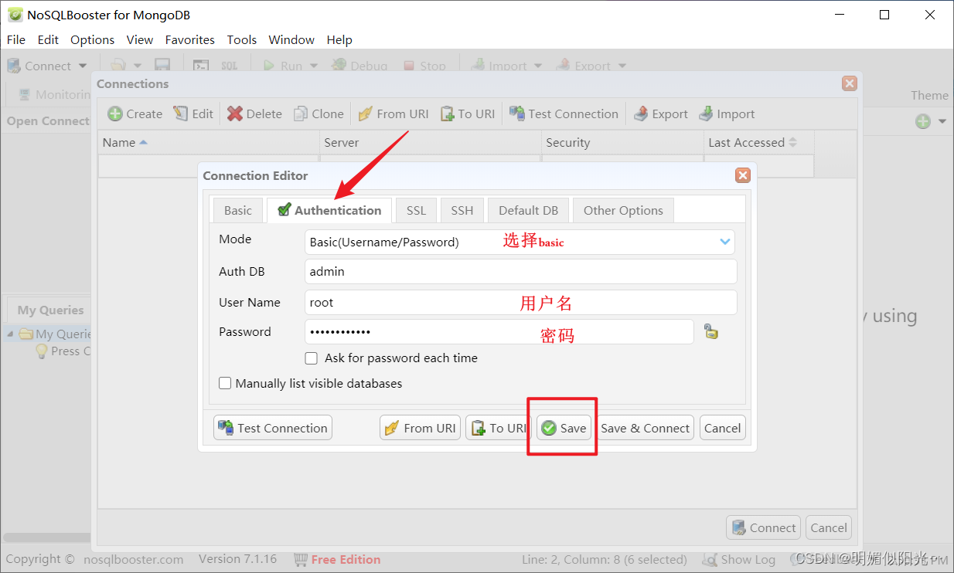Screen dimensions: 954x573
Task: Click the Debug button in main toolbar
Action: 359,66
